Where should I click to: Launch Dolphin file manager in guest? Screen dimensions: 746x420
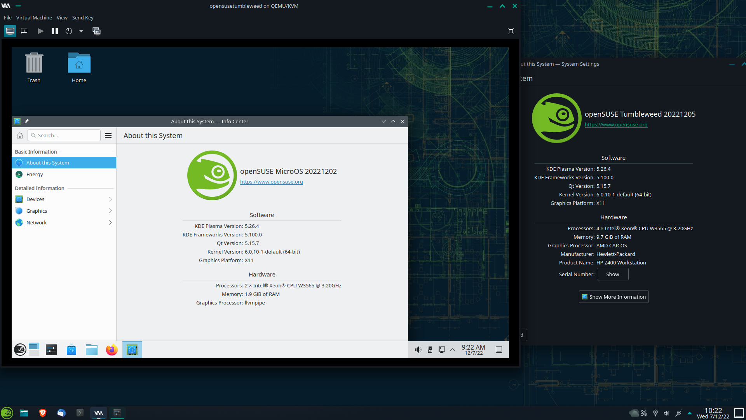(92, 350)
